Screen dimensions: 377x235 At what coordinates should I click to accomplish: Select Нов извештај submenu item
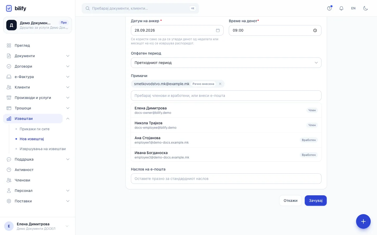click(x=32, y=139)
